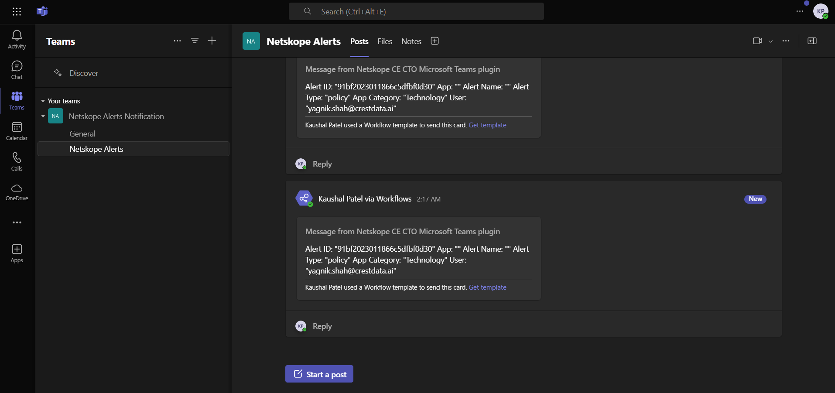
Task: Click Get template in first card
Action: (487, 125)
